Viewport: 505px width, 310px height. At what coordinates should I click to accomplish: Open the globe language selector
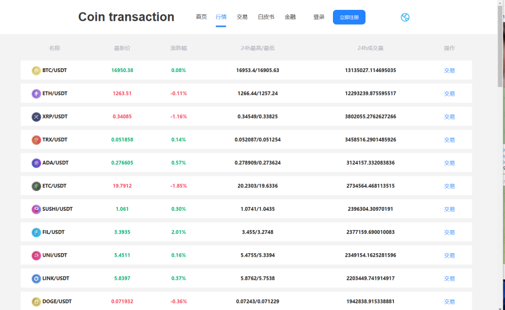click(x=405, y=17)
